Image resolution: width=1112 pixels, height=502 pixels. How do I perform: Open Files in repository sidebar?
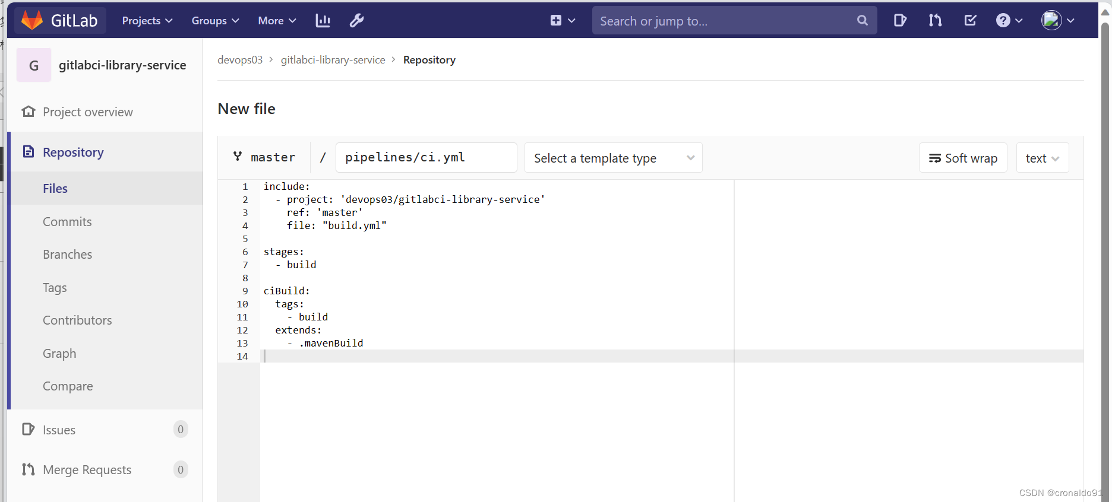click(x=55, y=189)
